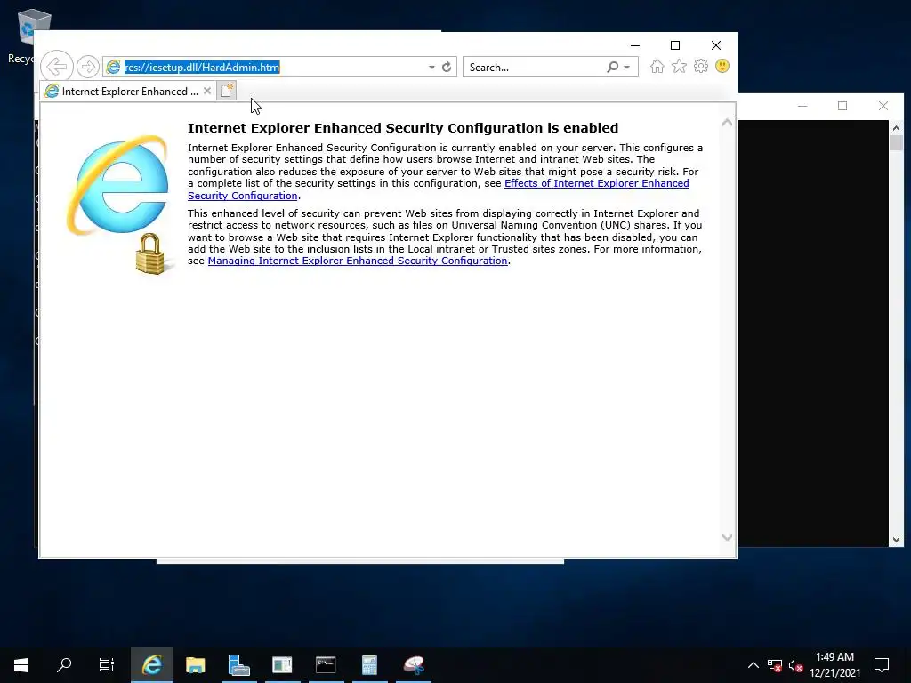Switch to Command Prompt taskbar icon
The height and width of the screenshot is (683, 911).
pyautogui.click(x=326, y=665)
